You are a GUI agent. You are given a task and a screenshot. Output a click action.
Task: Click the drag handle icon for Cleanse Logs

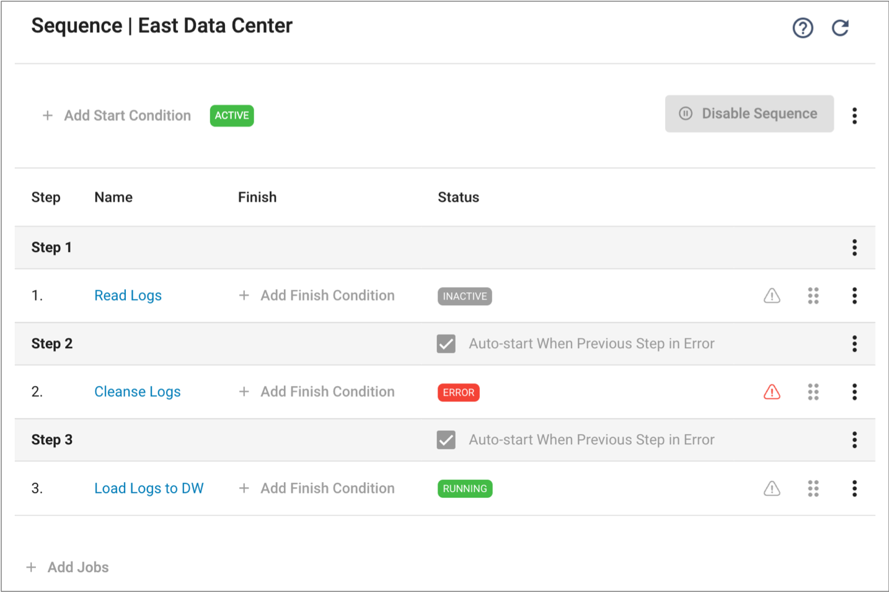[813, 392]
